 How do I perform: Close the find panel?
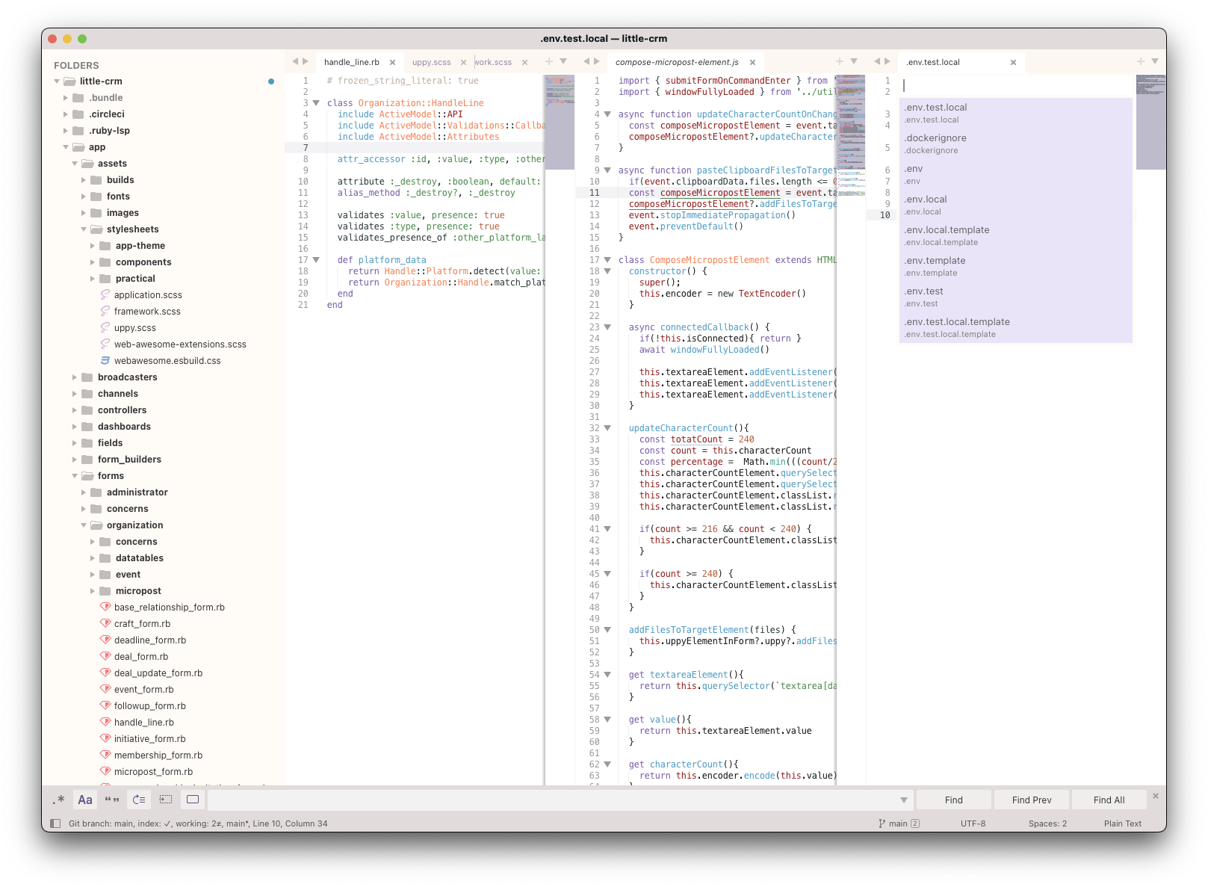click(1155, 796)
